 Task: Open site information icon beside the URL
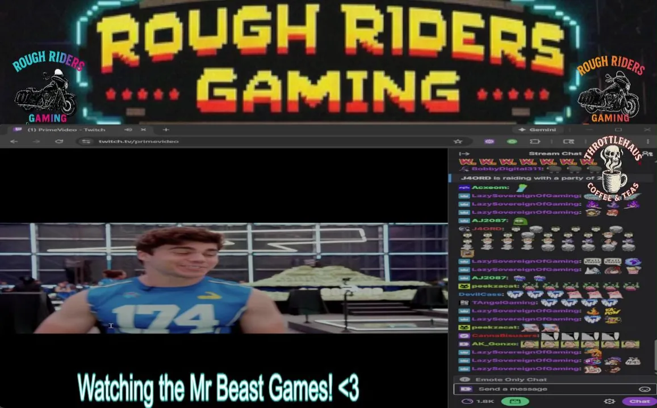pos(86,141)
